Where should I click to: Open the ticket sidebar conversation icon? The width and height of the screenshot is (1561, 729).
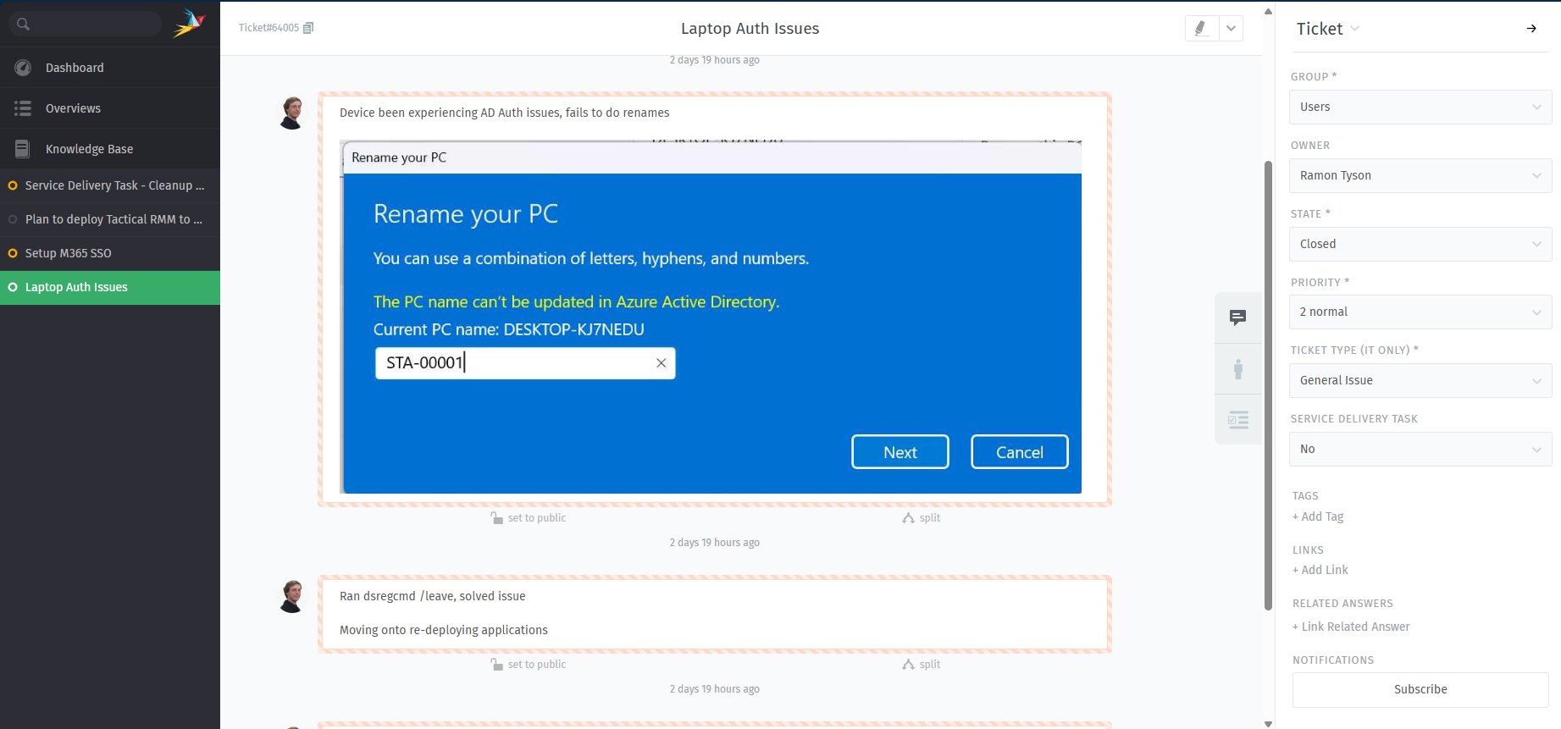coord(1237,318)
